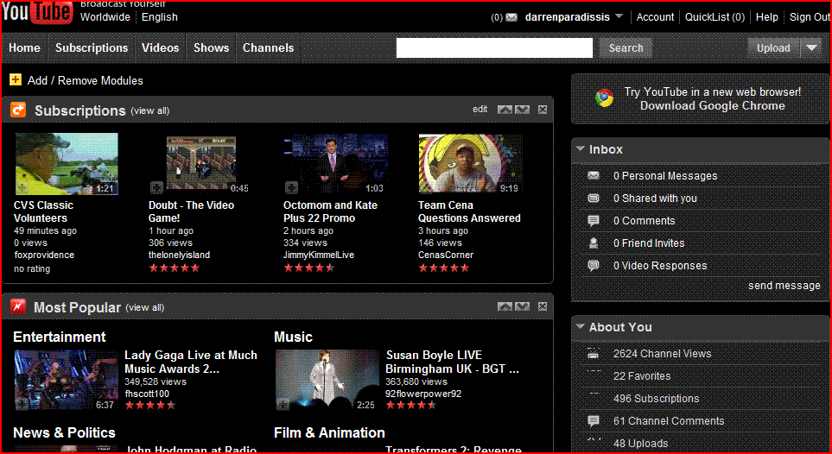832x454 pixels.
Task: Add Lady Gaga video to QuickList icon
Action: (22, 404)
